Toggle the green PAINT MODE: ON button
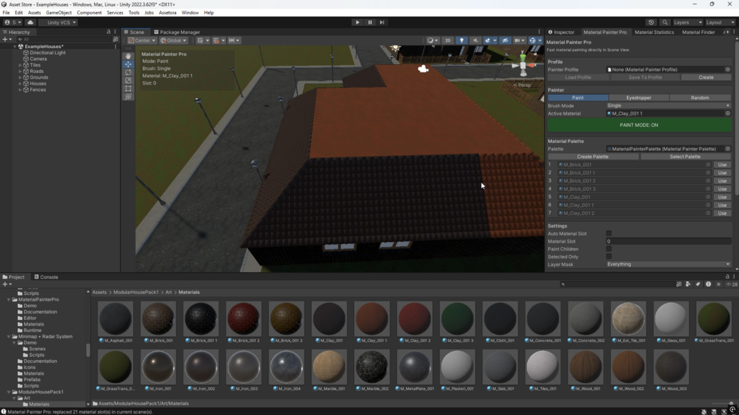 639,125
